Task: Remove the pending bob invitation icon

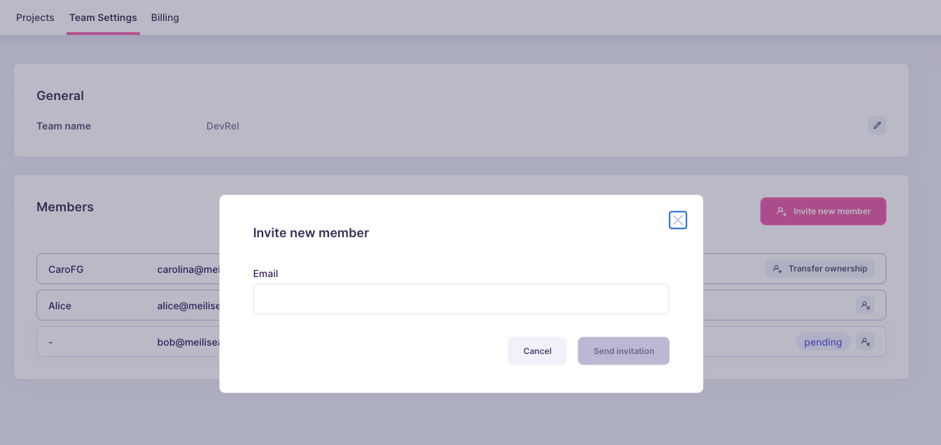Action: point(865,342)
